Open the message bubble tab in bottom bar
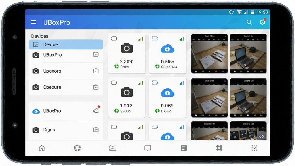The image size is (295, 166). [148, 148]
